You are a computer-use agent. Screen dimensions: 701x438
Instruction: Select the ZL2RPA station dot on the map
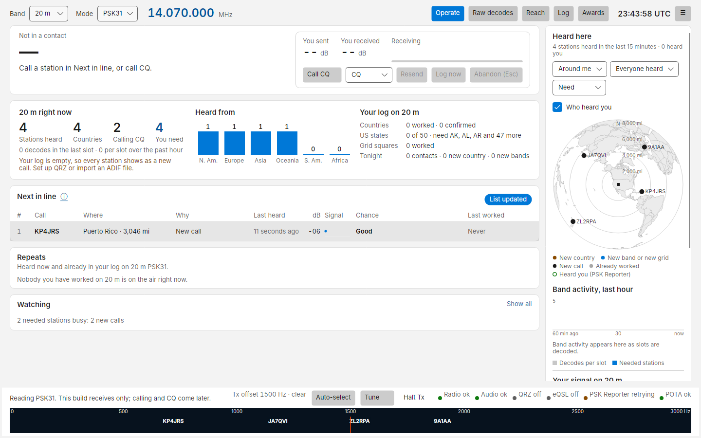coord(573,221)
